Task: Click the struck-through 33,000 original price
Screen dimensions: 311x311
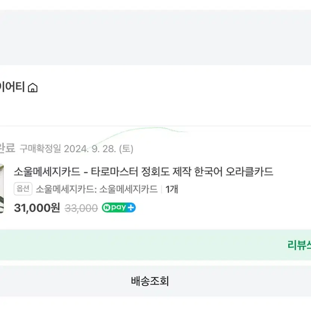Action: (x=81, y=208)
